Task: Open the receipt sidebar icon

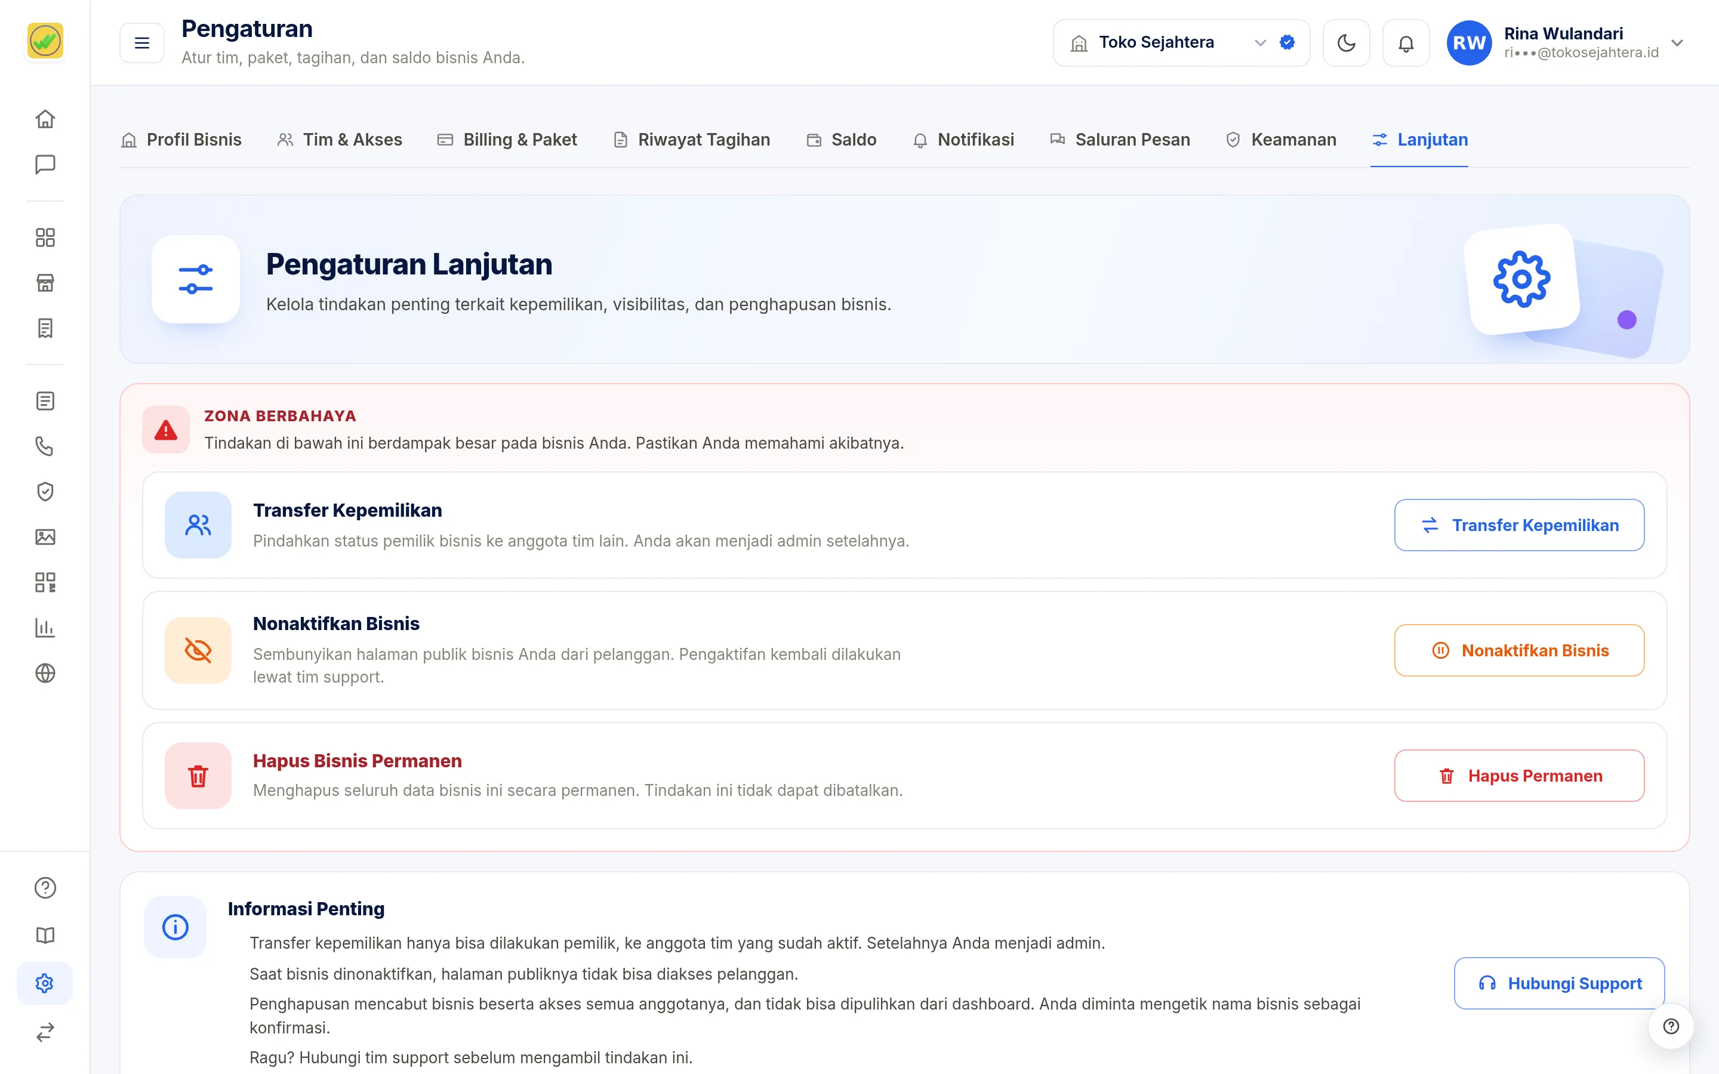Action: [45, 328]
